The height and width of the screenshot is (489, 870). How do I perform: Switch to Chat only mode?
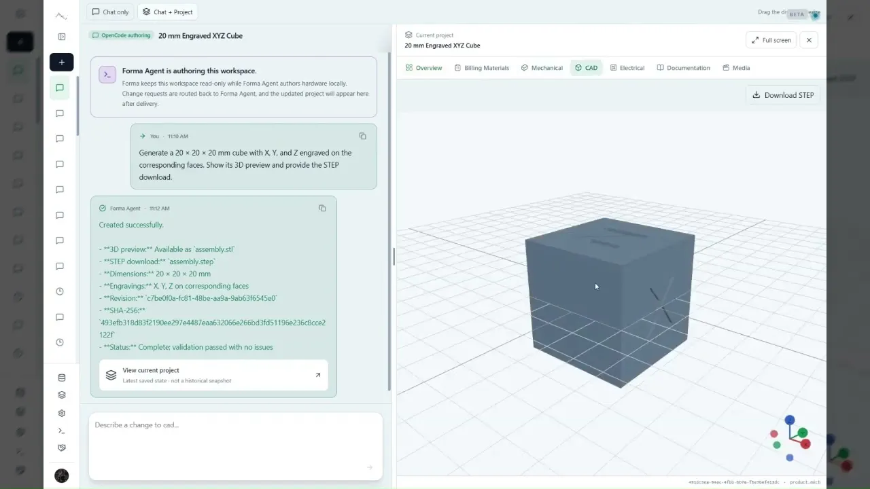(x=111, y=12)
